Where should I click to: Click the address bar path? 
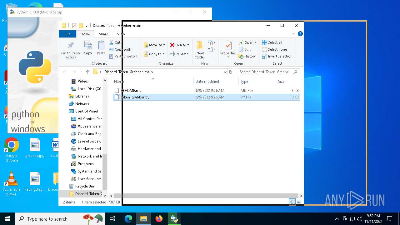tap(128, 72)
